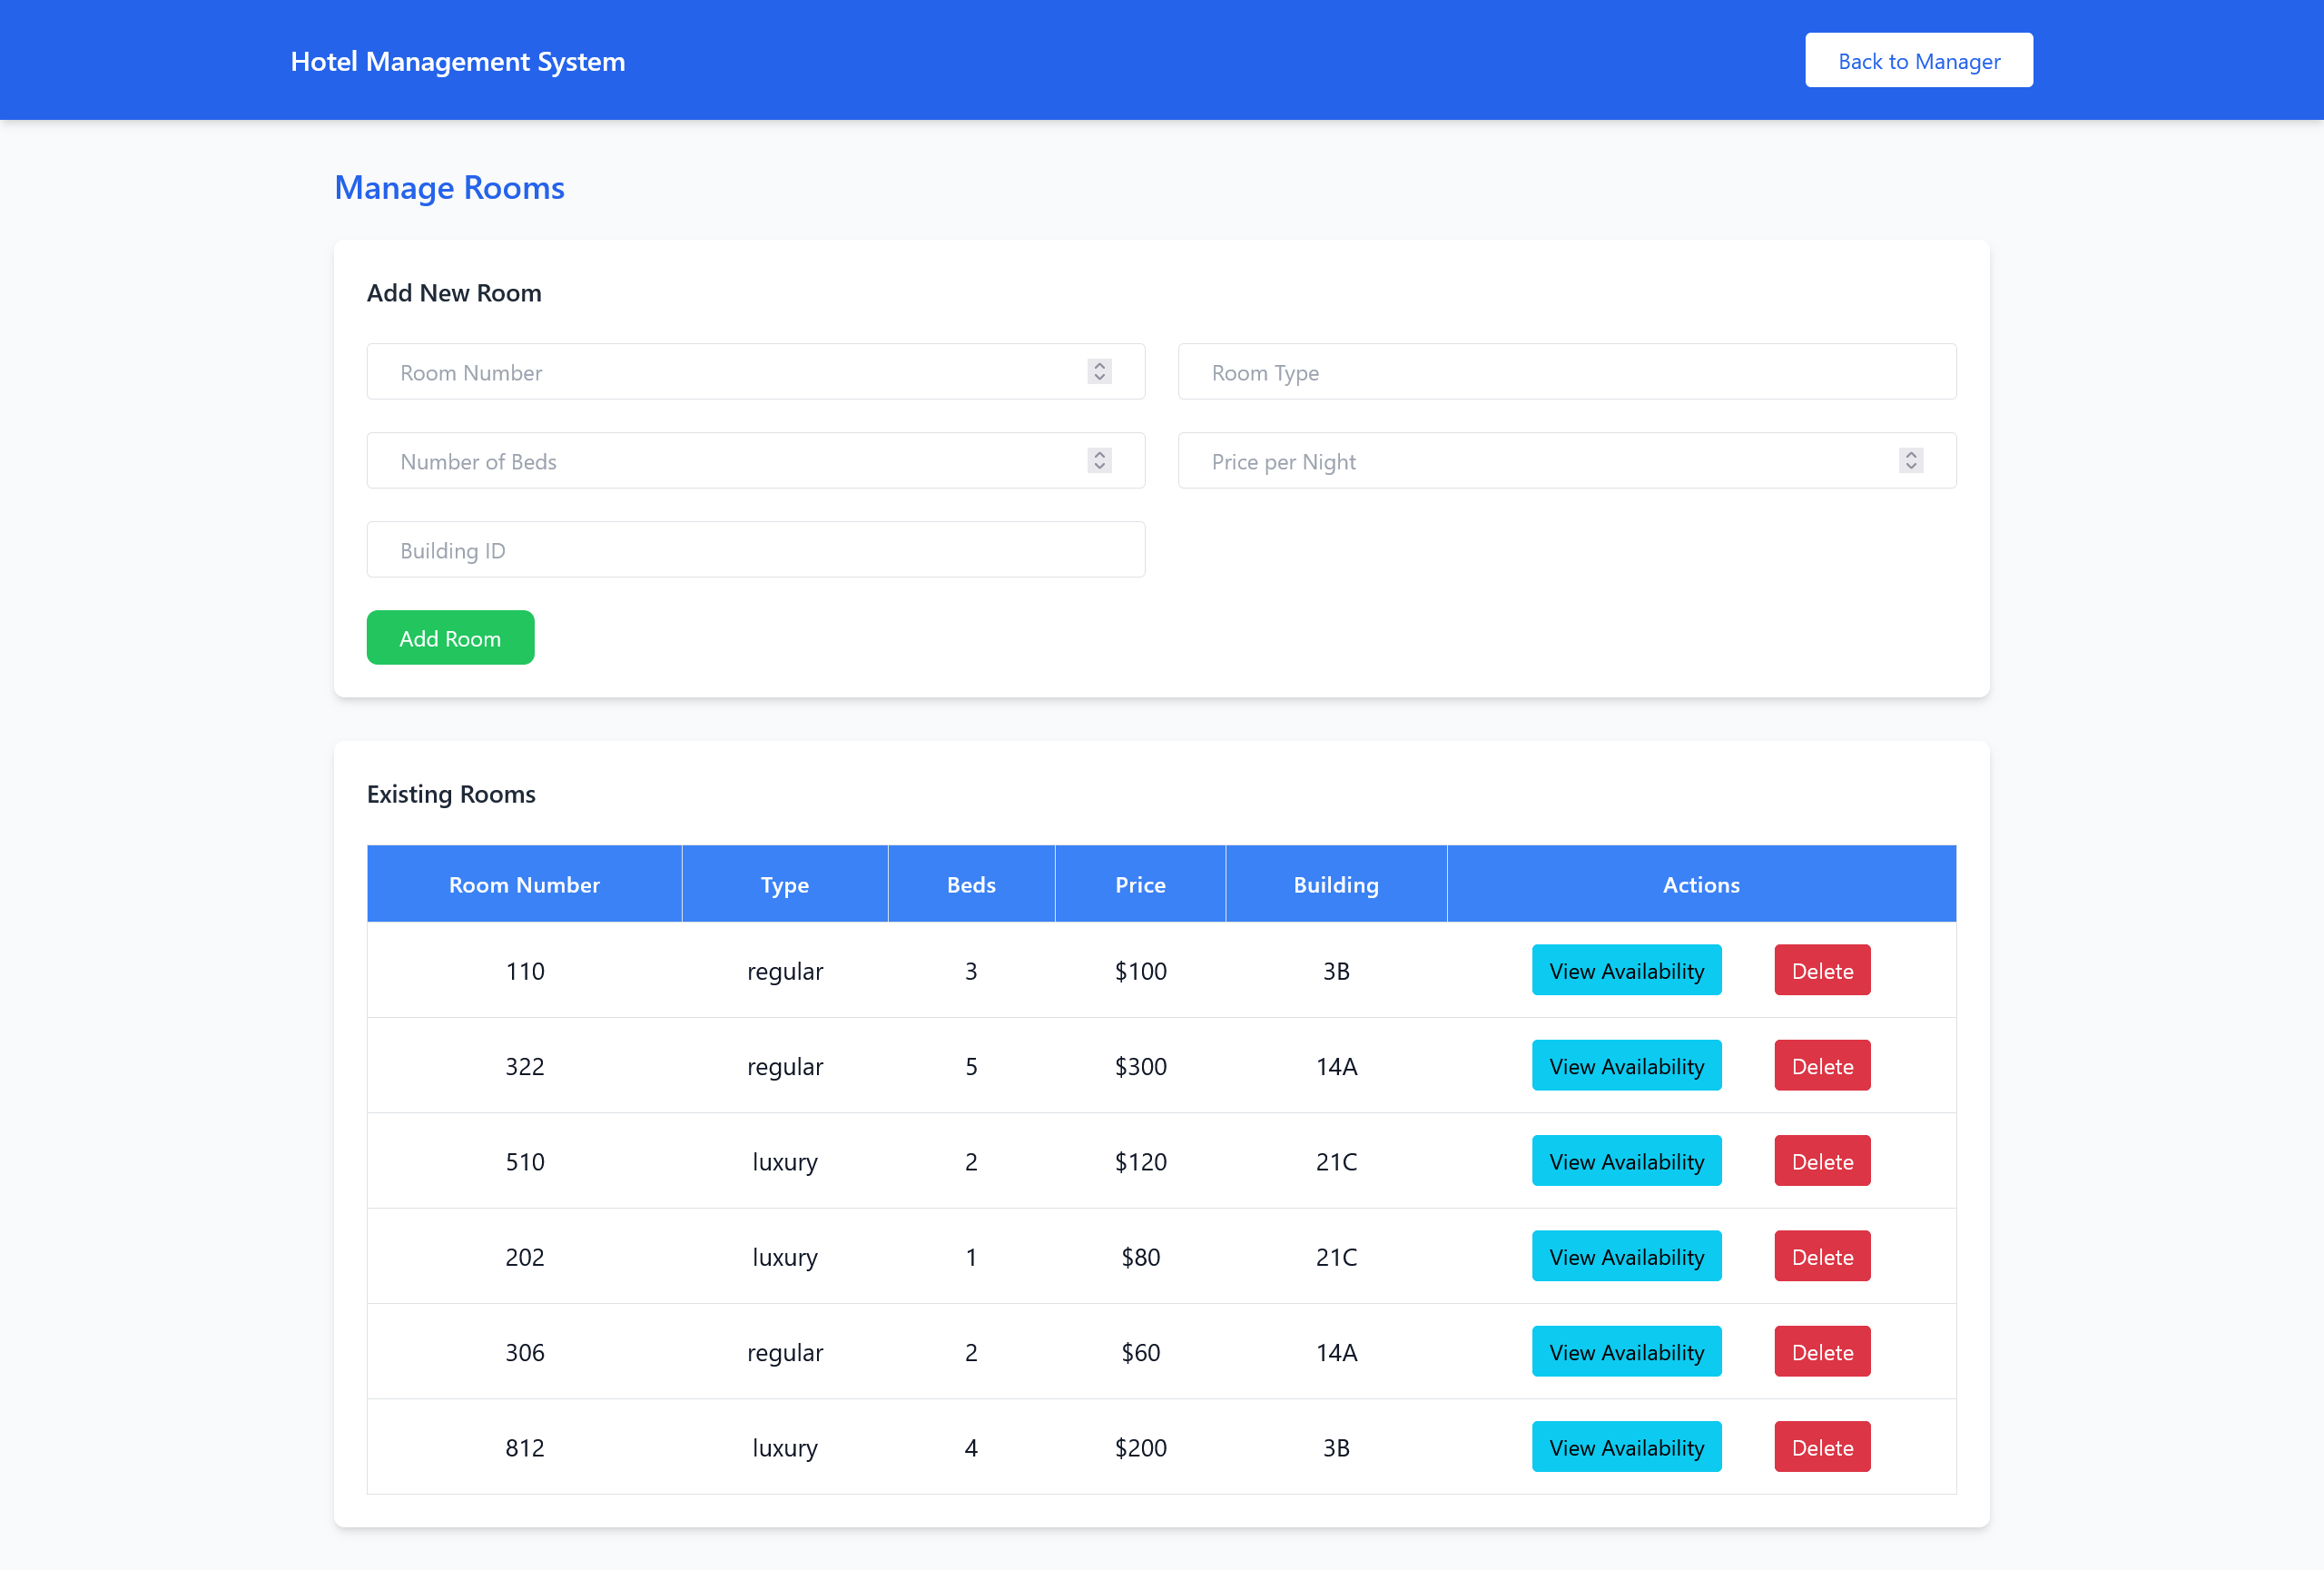Go Back to Manager page
This screenshot has height=1570, width=2324.
click(x=1918, y=61)
